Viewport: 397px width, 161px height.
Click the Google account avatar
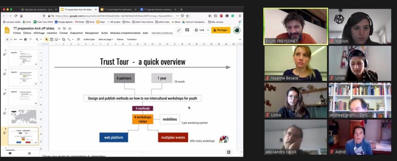coord(237,30)
